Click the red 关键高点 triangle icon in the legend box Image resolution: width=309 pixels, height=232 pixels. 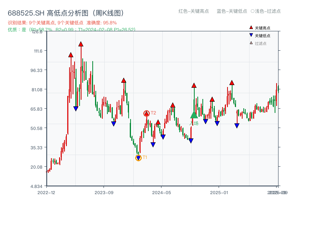250,27
